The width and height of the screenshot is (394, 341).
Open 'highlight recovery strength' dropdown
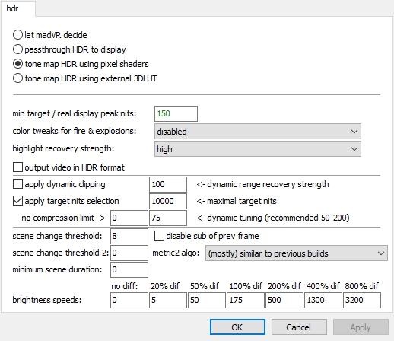[258, 149]
